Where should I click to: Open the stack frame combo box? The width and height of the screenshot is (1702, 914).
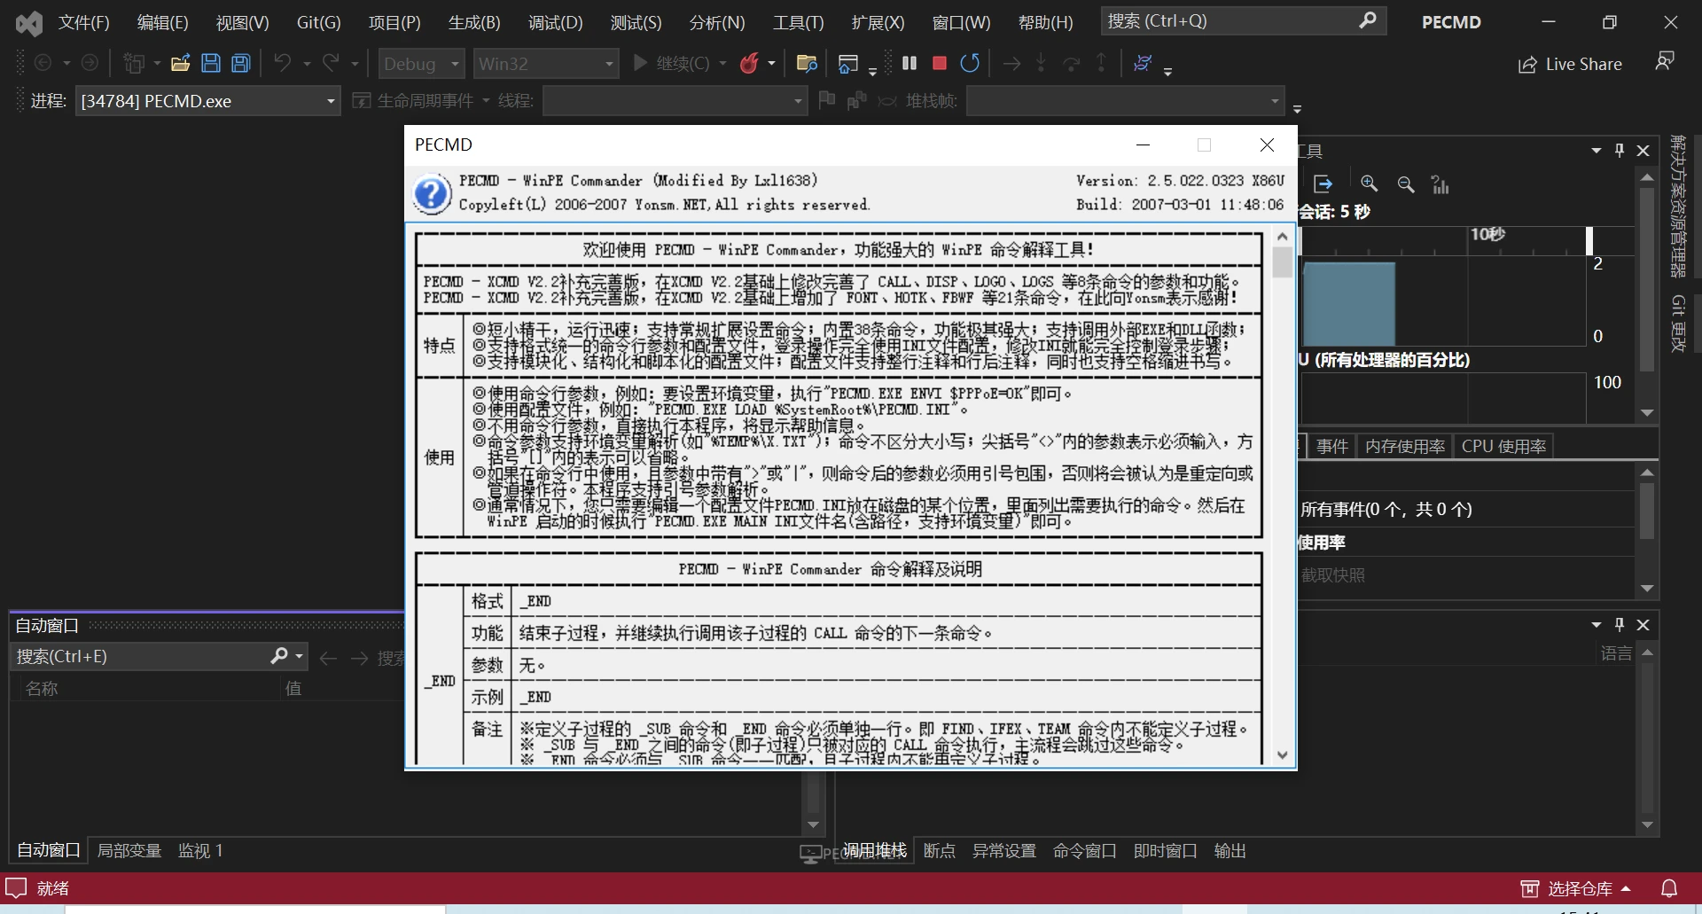1125,101
